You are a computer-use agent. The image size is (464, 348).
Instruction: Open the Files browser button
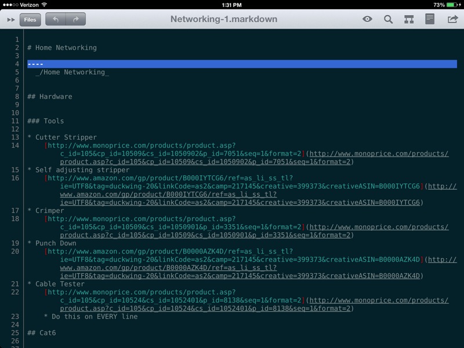(30, 20)
